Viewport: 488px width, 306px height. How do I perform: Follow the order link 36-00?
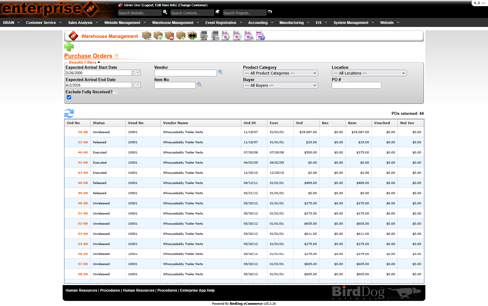point(82,132)
